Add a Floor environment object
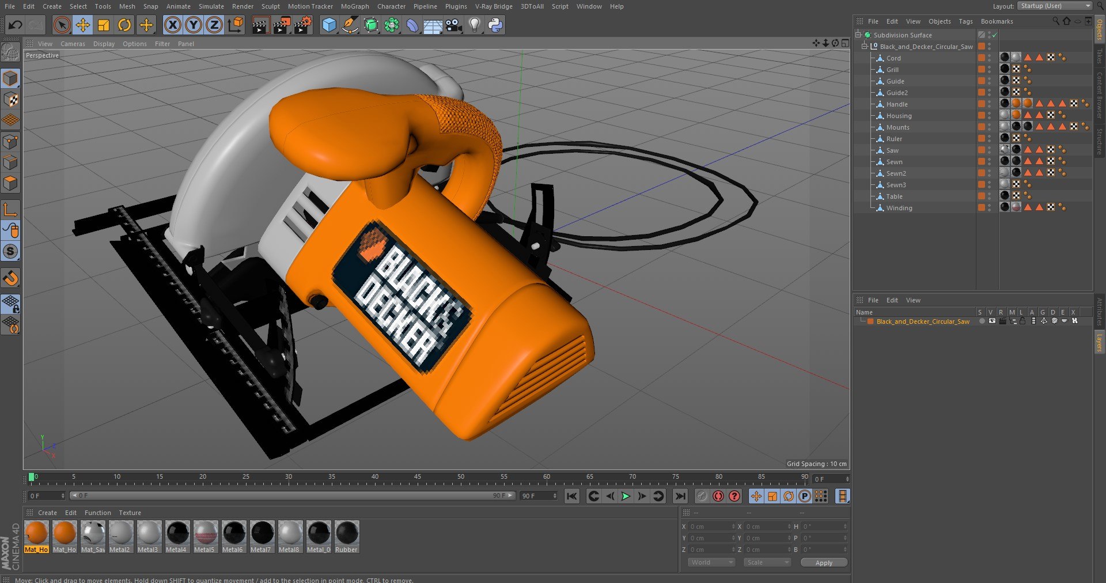Screen dimensions: 1106x583 (433, 25)
